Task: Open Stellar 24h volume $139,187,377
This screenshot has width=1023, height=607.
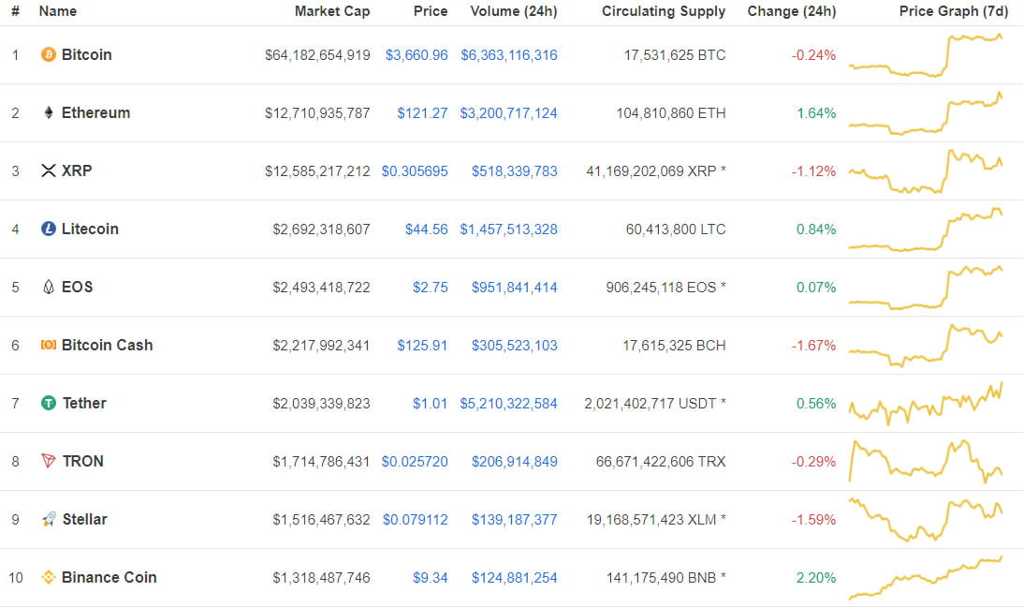Action: click(x=515, y=520)
